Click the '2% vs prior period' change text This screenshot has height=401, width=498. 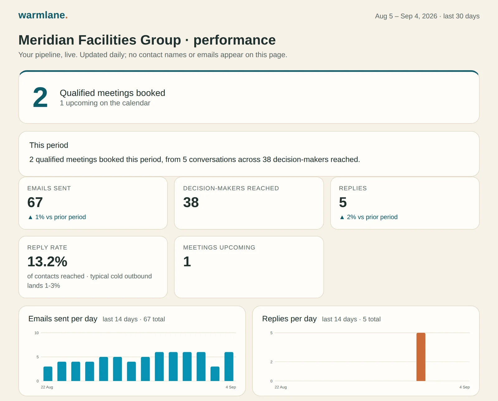click(372, 217)
